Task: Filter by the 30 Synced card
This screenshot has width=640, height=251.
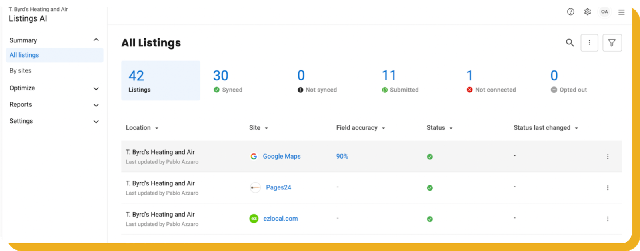Action: (228, 81)
